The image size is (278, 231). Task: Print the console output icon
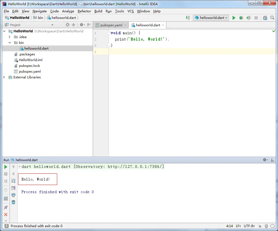(13, 195)
